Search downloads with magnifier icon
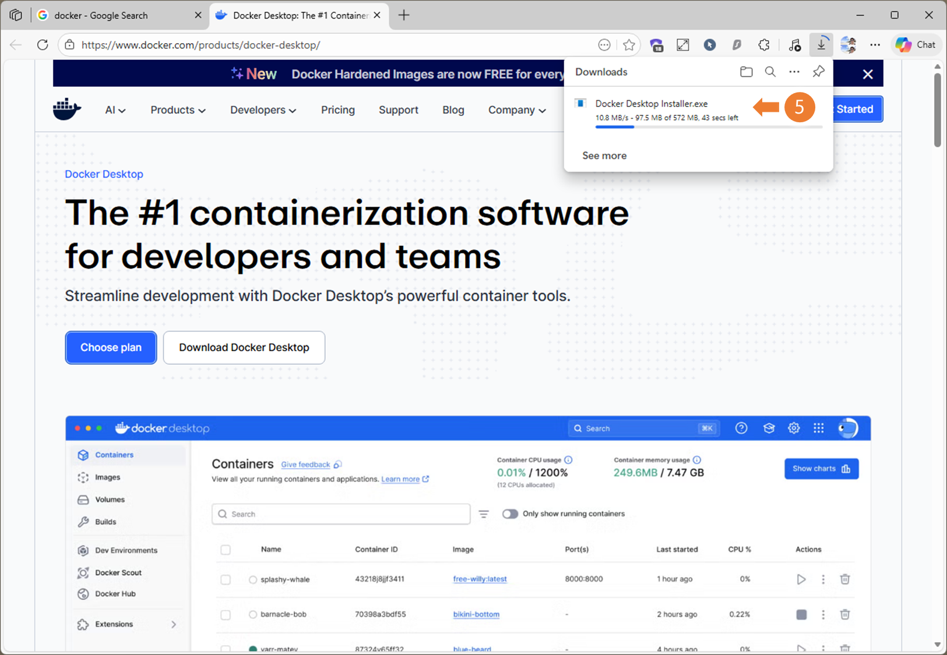Screen dimensions: 947x655 pyautogui.click(x=770, y=72)
